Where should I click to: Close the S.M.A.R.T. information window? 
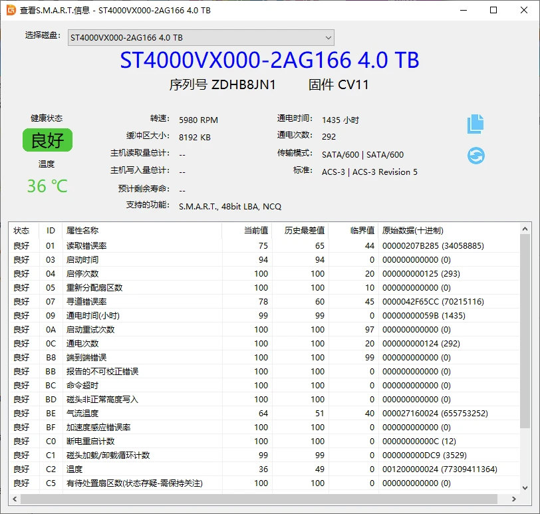(524, 11)
